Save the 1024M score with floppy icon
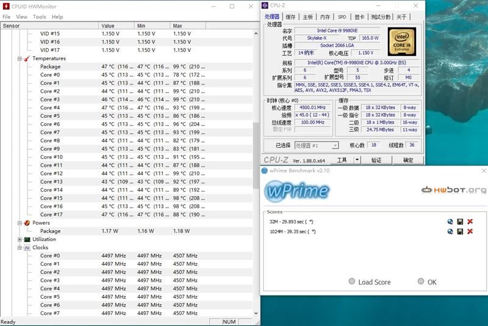The image size is (488, 326). pyautogui.click(x=460, y=231)
